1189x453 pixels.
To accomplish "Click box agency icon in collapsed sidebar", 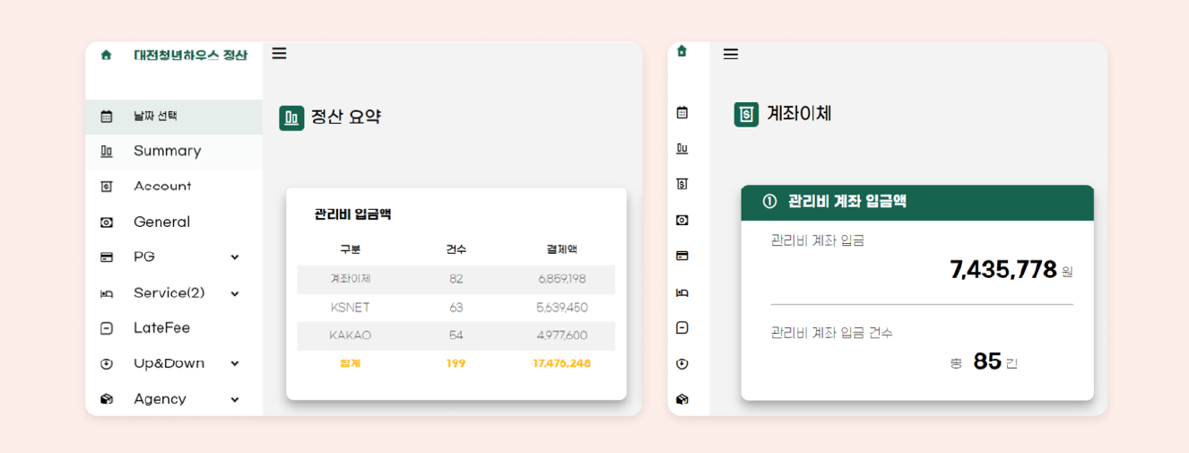I will pyautogui.click(x=681, y=399).
